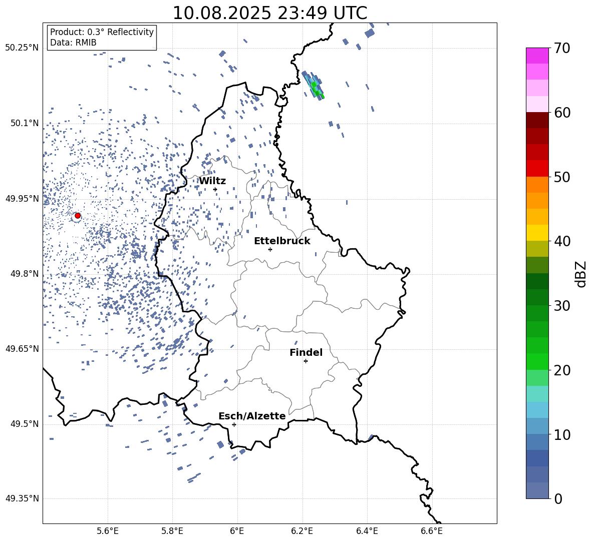Click the red radar location dot
This screenshot has width=593, height=541.
78,215
